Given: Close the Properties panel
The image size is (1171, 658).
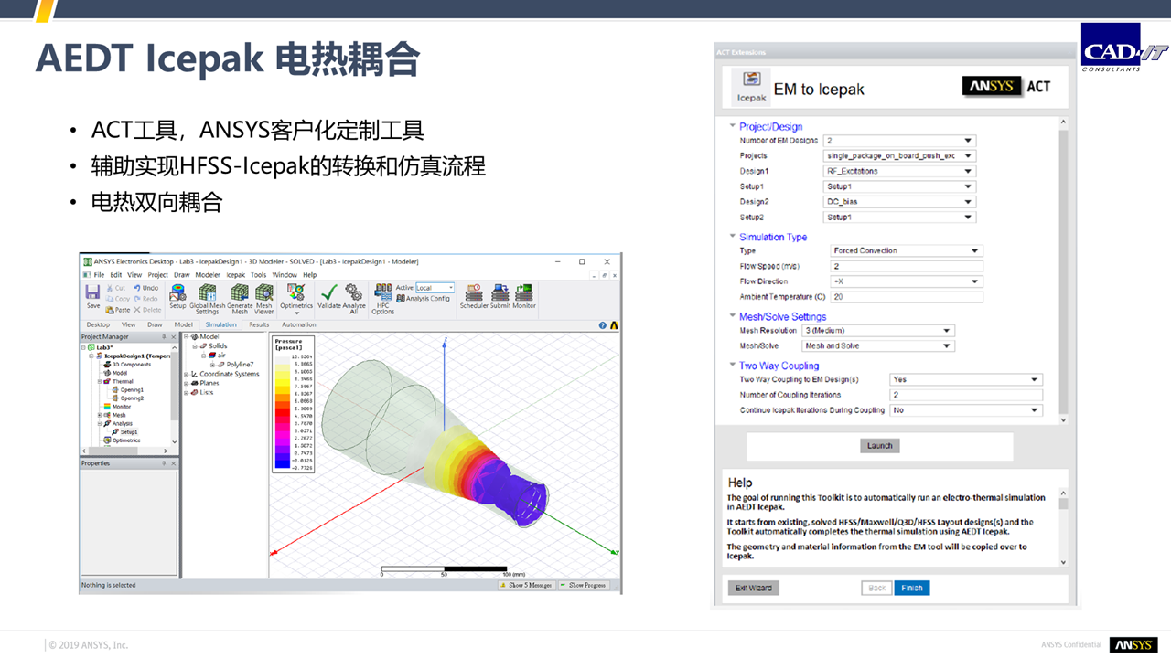Looking at the screenshot, I should tap(175, 463).
